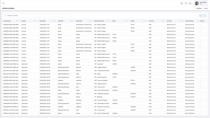Open Type CoA column menu
The height and width of the screenshot is (118, 210).
[73, 21]
